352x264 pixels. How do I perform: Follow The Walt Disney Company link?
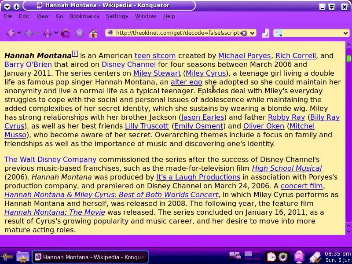51,159
